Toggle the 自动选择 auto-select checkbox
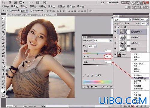The image size is (150, 108). (11, 10)
